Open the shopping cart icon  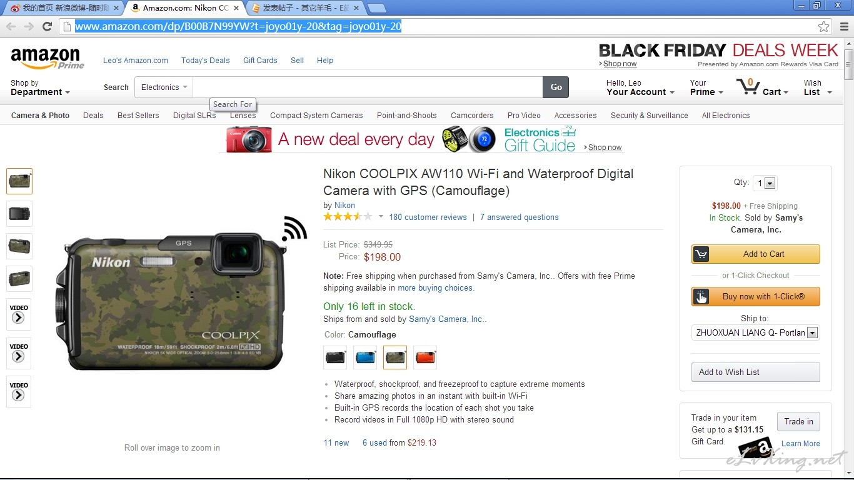(x=748, y=86)
